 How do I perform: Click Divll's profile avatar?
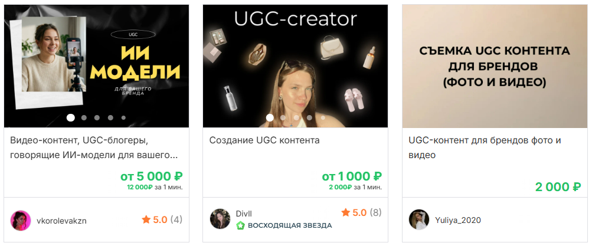point(220,218)
